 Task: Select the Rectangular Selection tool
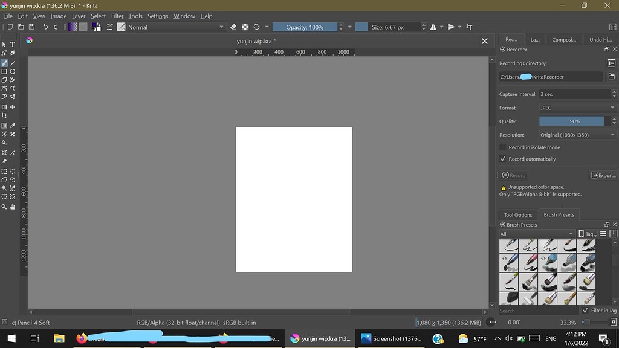coord(5,172)
